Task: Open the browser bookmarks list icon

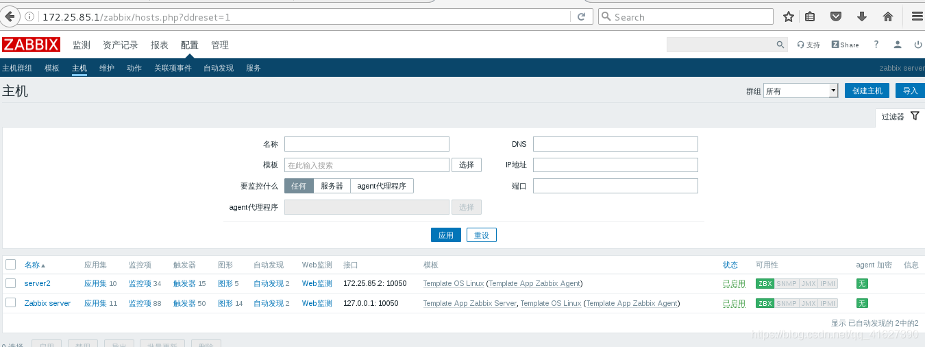Action: coord(810,16)
